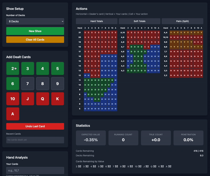Select the Pairs (Split) header
This screenshot has width=210, height=176.
(x=182, y=21)
